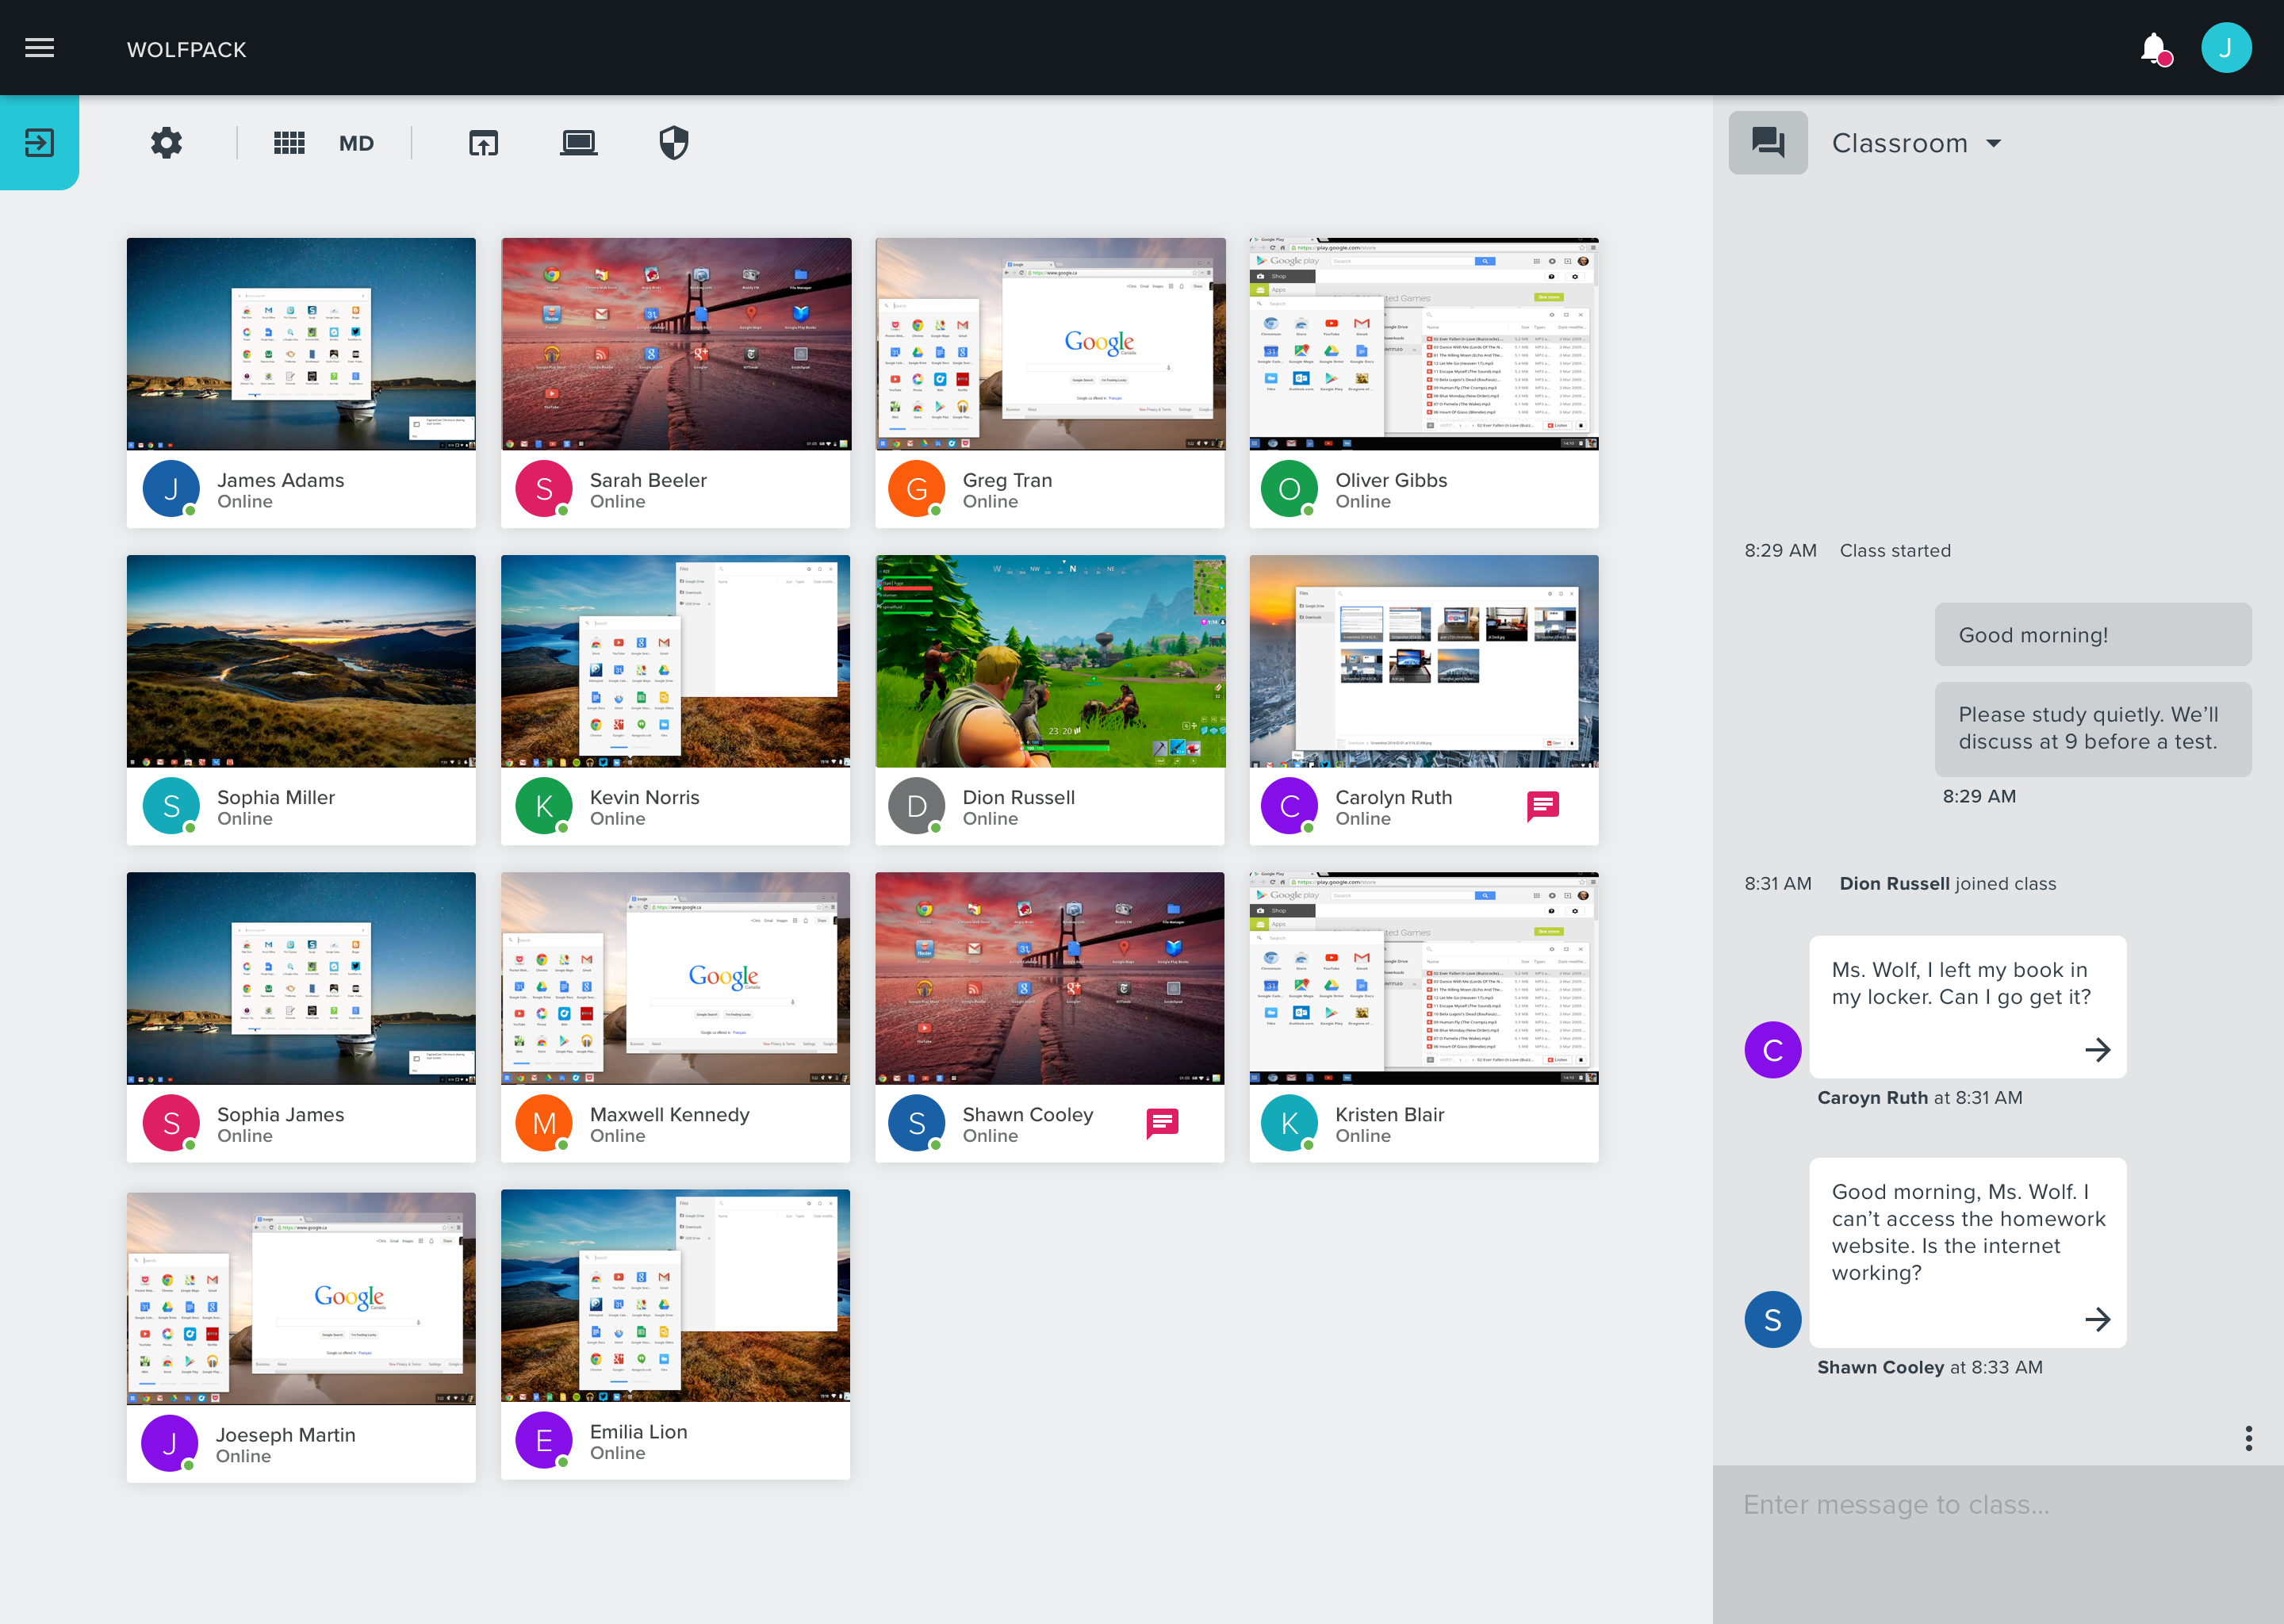
Task: Click the share screen upload icon
Action: tap(484, 143)
